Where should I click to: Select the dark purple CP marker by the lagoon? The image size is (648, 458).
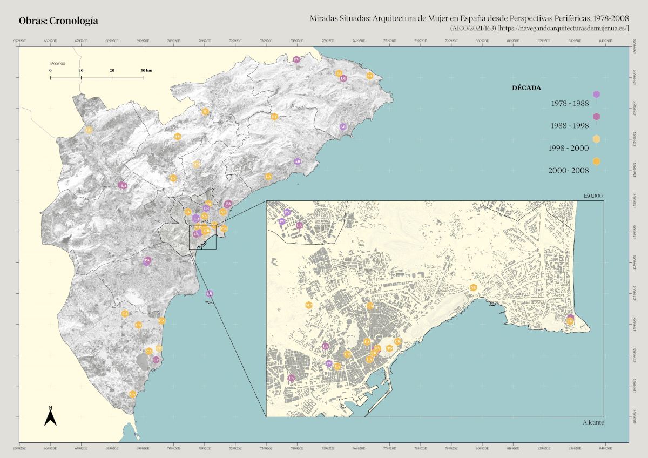point(156,360)
